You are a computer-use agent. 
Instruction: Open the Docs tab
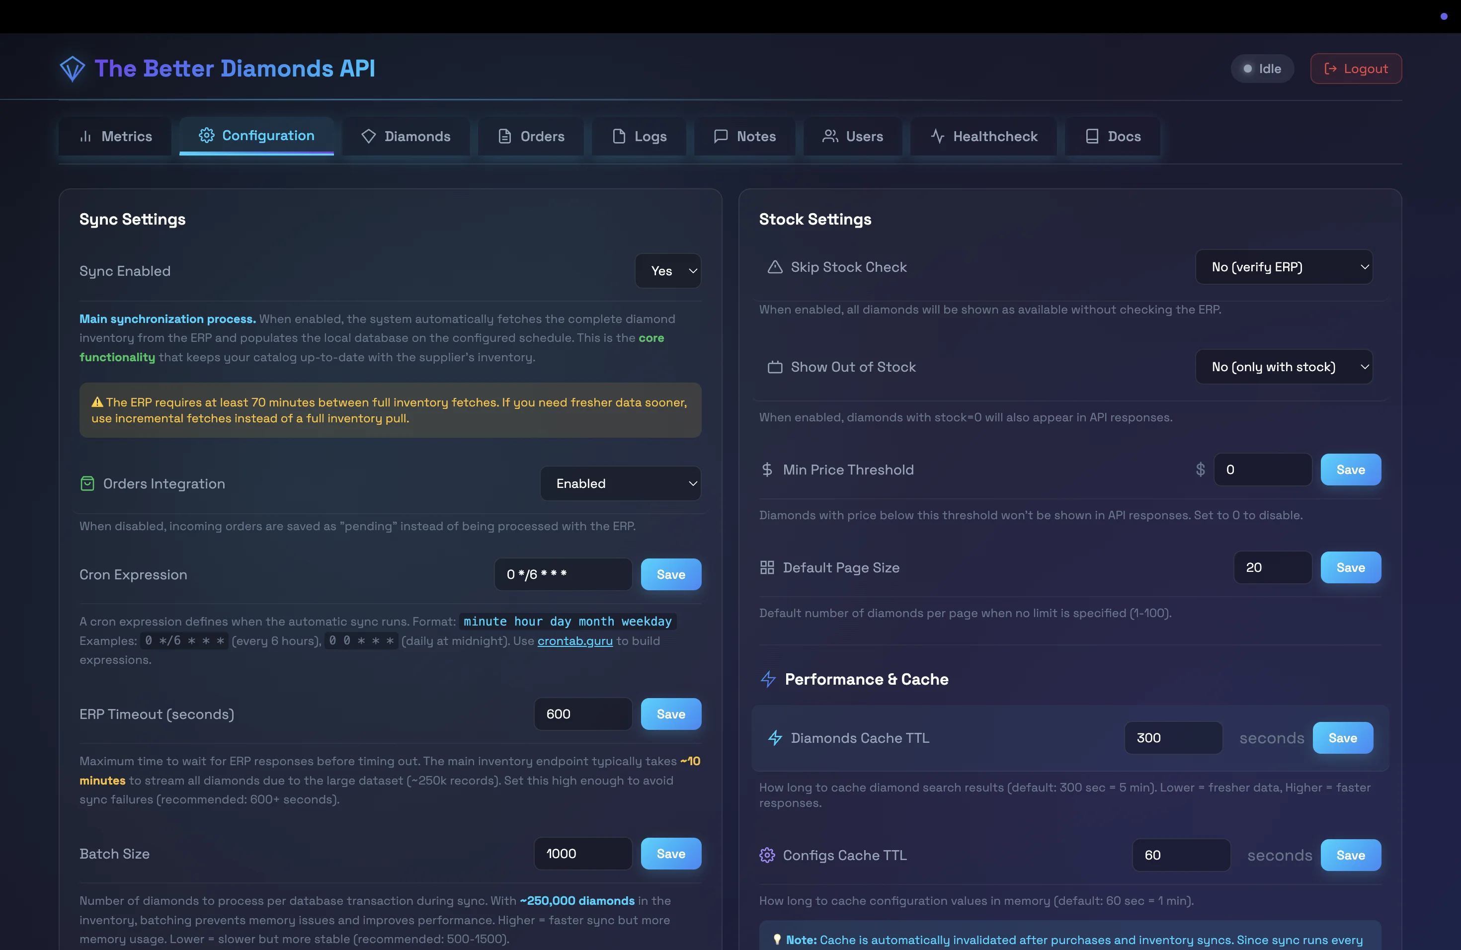(x=1113, y=136)
